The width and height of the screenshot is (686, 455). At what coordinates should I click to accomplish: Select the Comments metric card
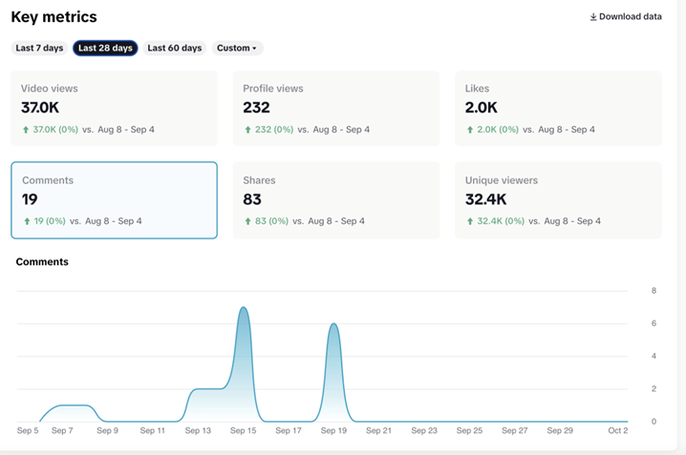115,200
